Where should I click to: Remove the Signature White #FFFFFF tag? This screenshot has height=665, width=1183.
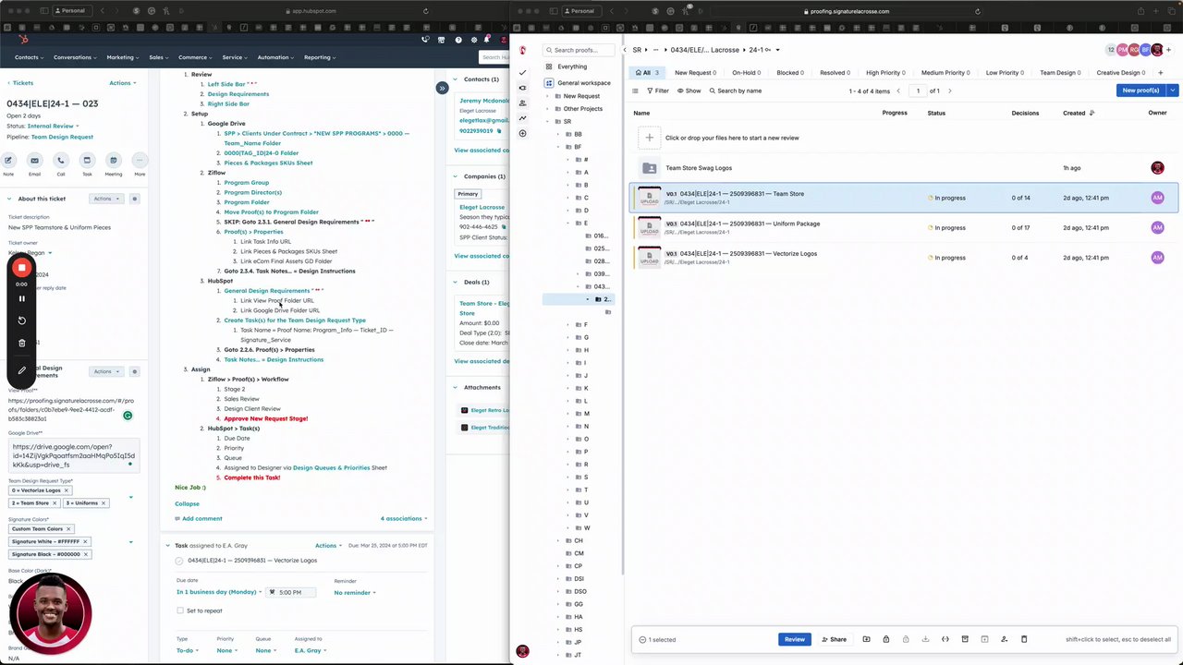tap(85, 541)
